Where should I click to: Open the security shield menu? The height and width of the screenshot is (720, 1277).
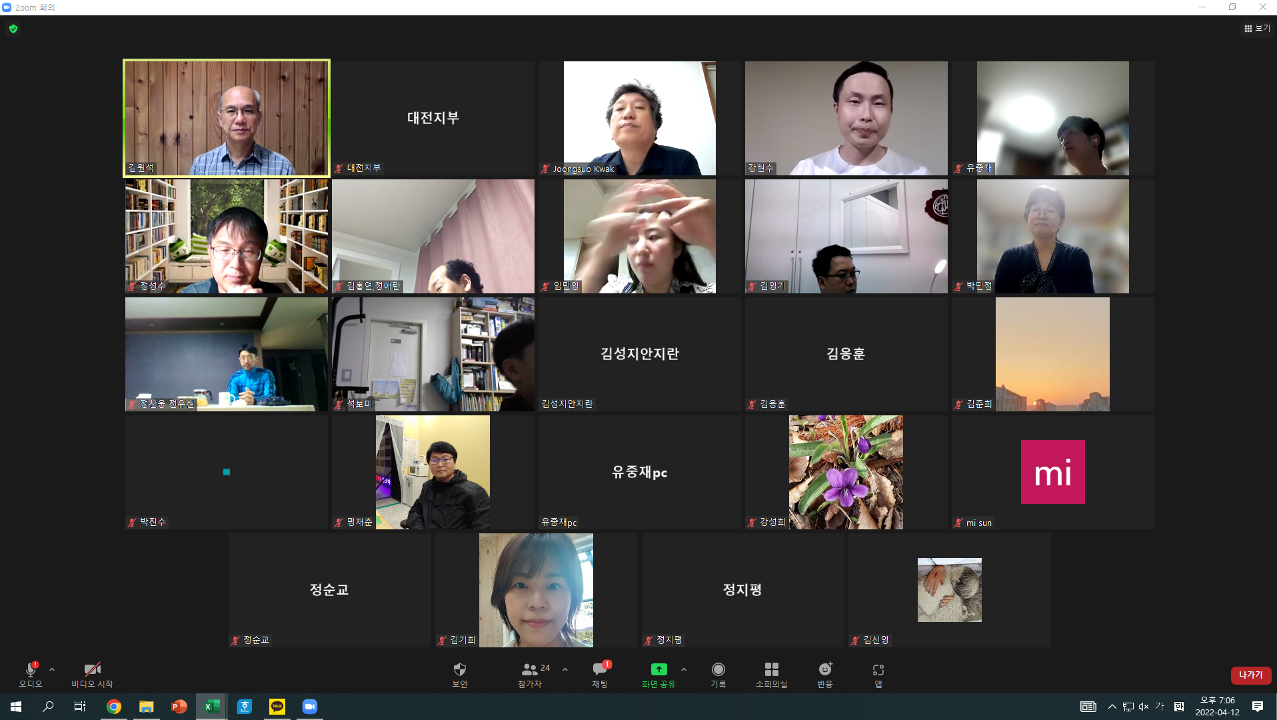(x=460, y=669)
